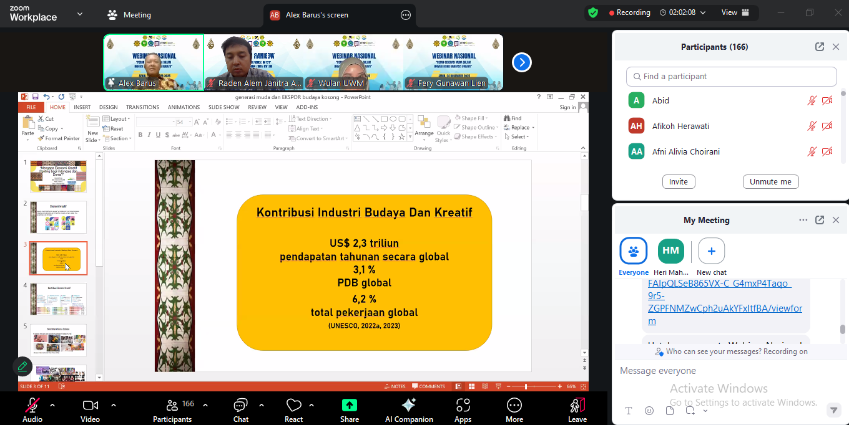Click the green Share screen button
This screenshot has height=425, width=849.
click(x=350, y=410)
